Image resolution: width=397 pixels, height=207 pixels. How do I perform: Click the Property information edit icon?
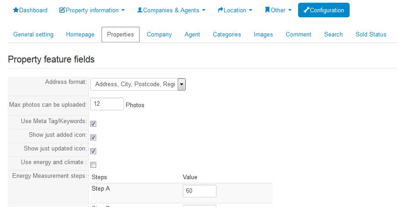click(x=62, y=10)
